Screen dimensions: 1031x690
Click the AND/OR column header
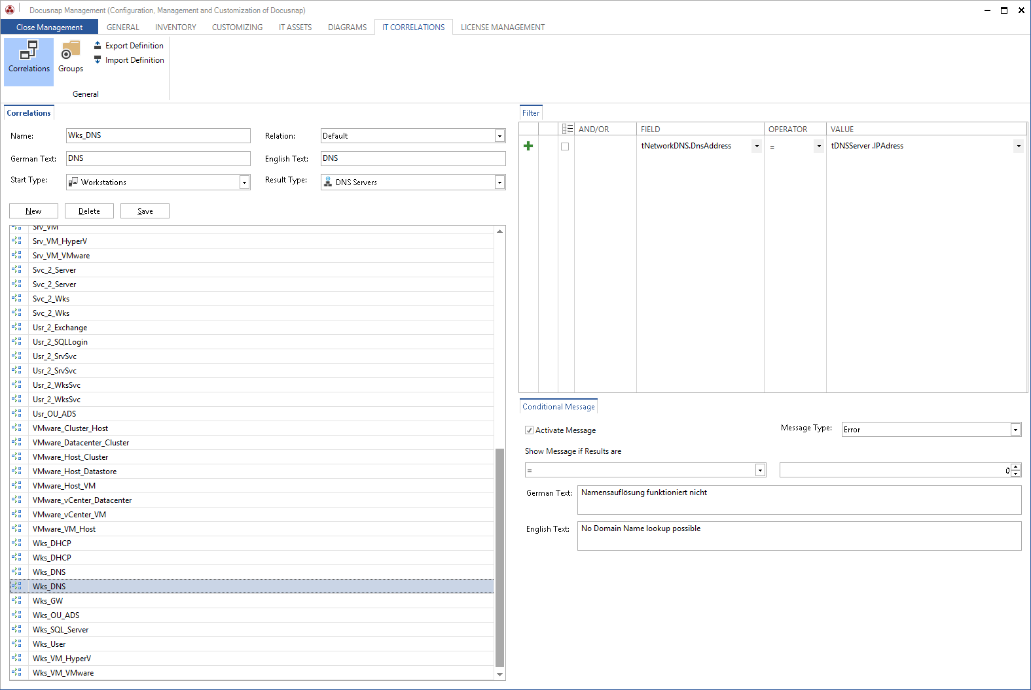pos(606,129)
